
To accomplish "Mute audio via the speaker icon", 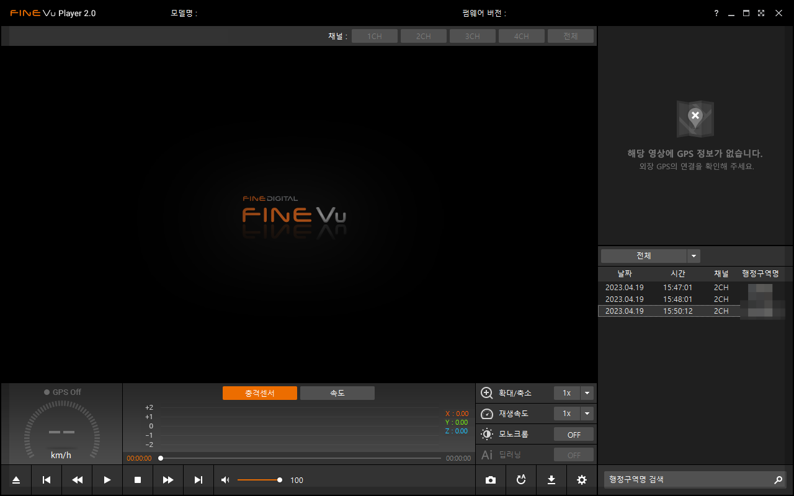I will coord(225,480).
